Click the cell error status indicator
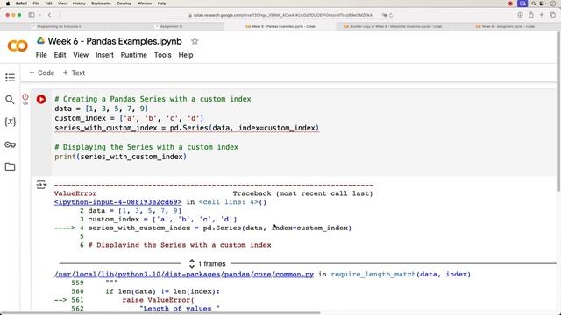 coord(25,97)
